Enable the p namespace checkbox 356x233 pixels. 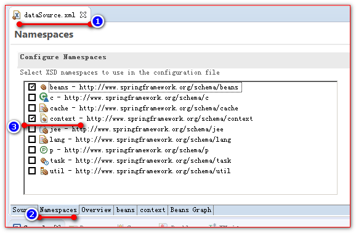pyautogui.click(x=32, y=150)
